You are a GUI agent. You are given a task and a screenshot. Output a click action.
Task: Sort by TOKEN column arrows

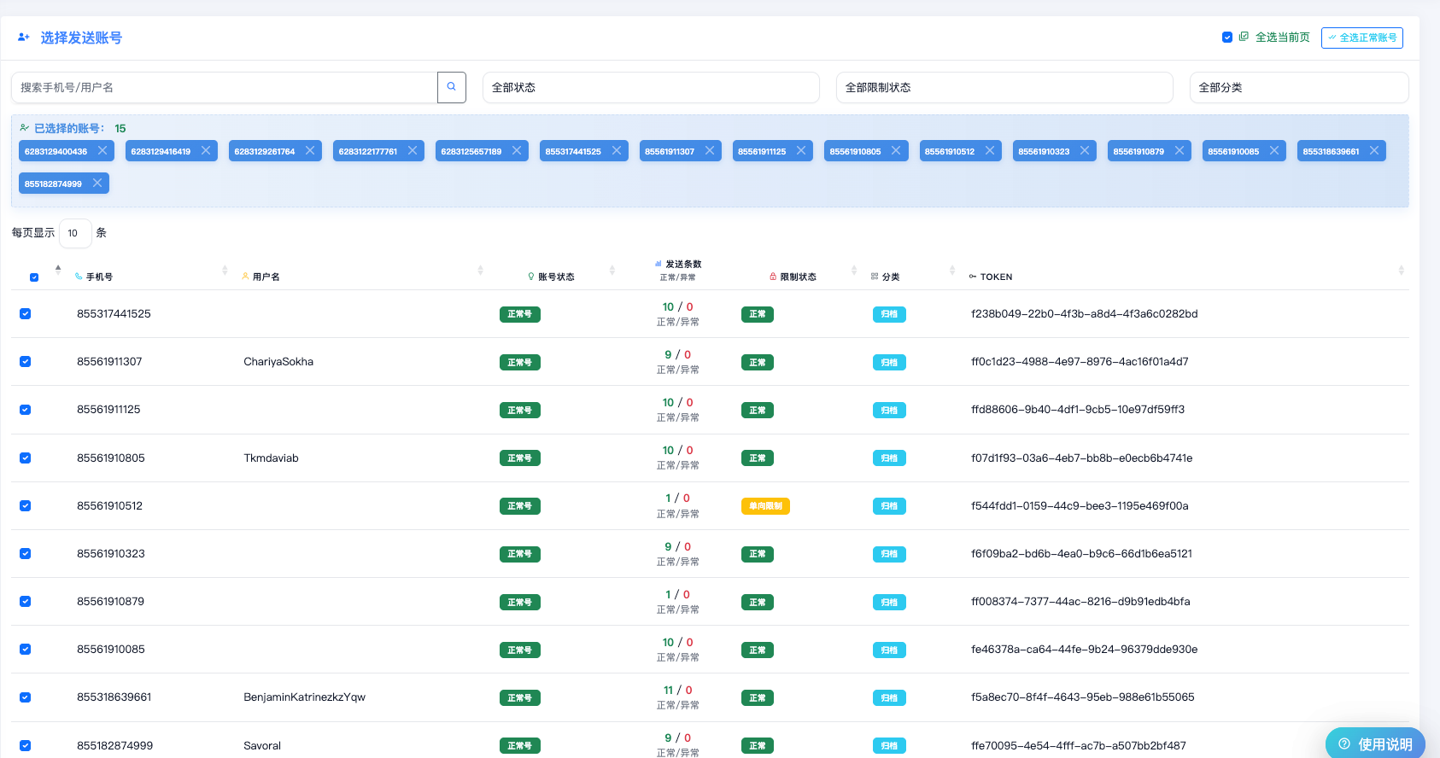[1401, 271]
